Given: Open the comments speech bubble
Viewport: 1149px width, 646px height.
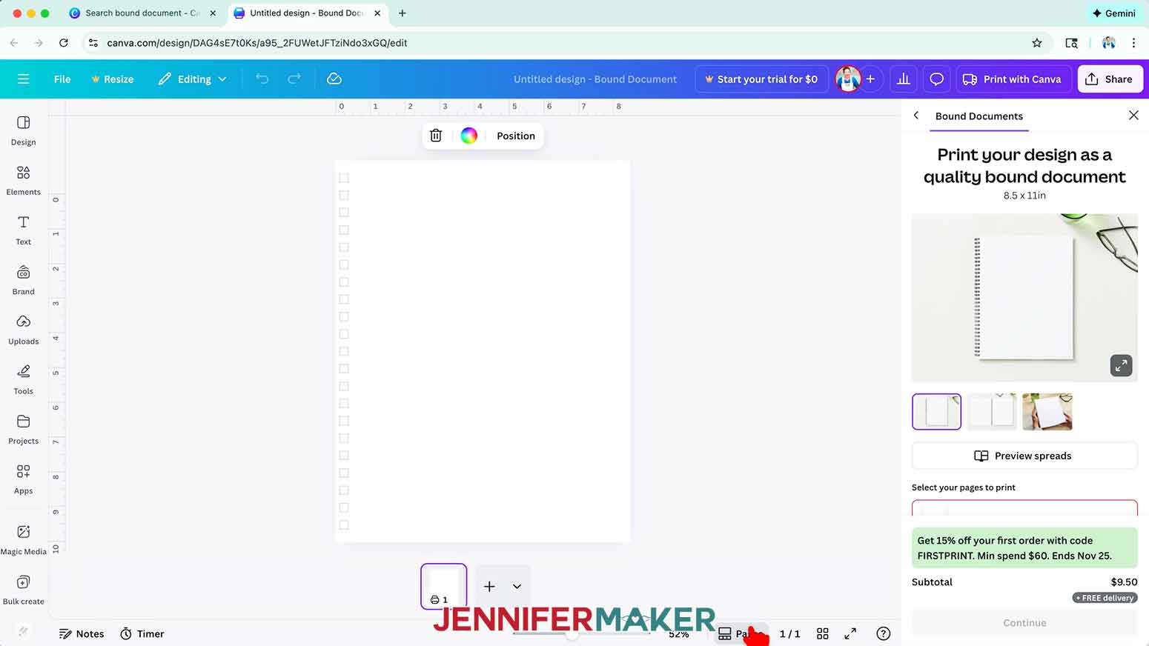Looking at the screenshot, I should click(936, 79).
